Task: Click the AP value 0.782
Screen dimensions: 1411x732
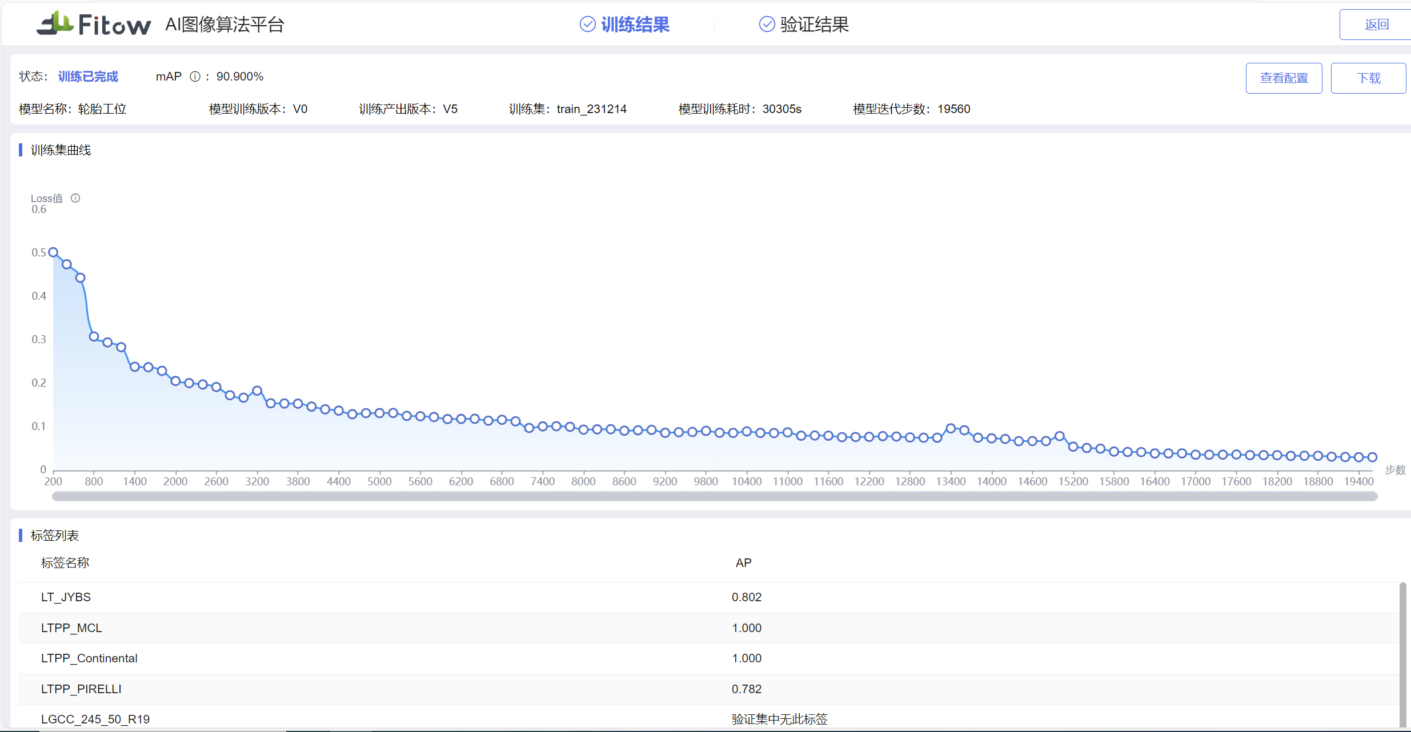Action: [747, 689]
